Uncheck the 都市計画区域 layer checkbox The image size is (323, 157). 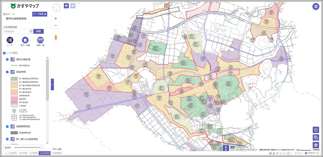pos(7,60)
